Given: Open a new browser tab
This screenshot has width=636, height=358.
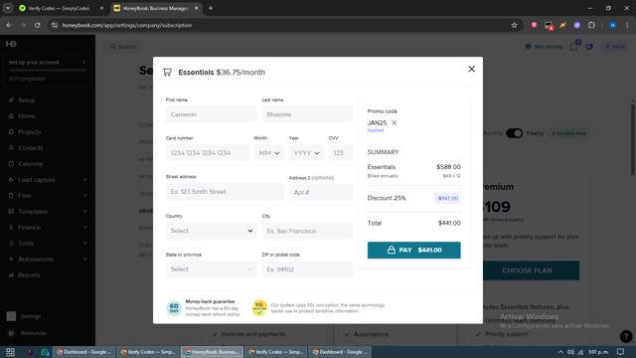Looking at the screenshot, I should [x=210, y=8].
